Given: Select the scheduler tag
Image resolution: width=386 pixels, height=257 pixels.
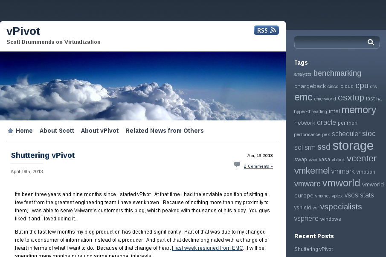Looking at the screenshot, I should coord(346,134).
